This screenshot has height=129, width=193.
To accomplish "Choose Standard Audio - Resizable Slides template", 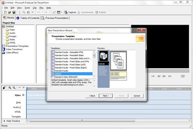I will tap(72, 55).
